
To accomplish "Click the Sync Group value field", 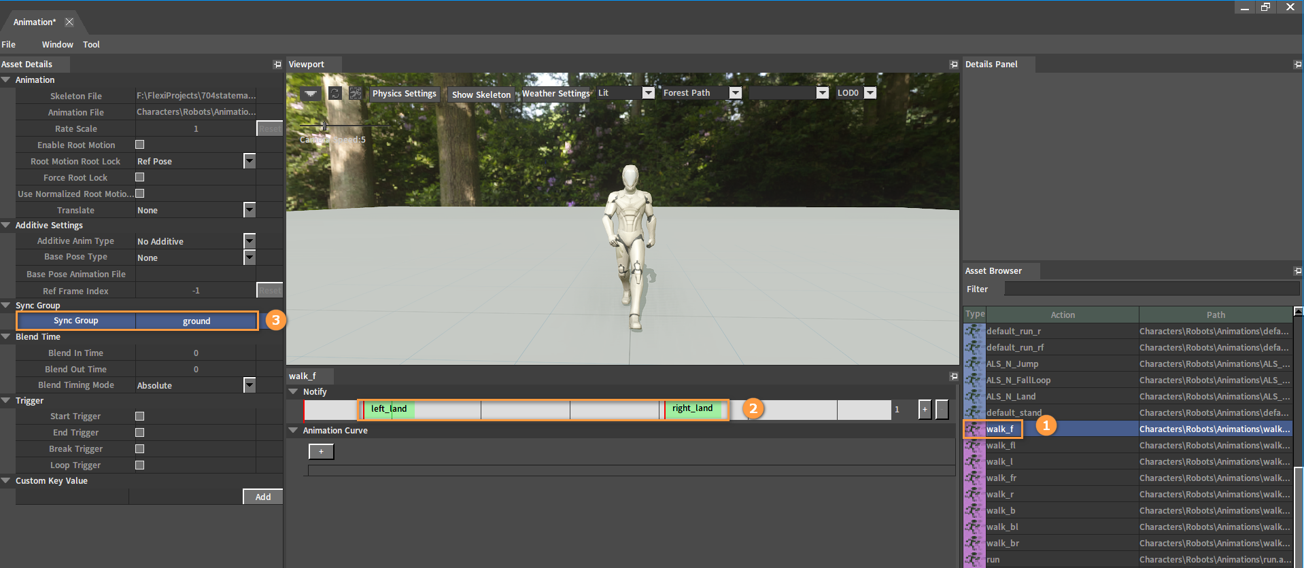I will tap(196, 321).
